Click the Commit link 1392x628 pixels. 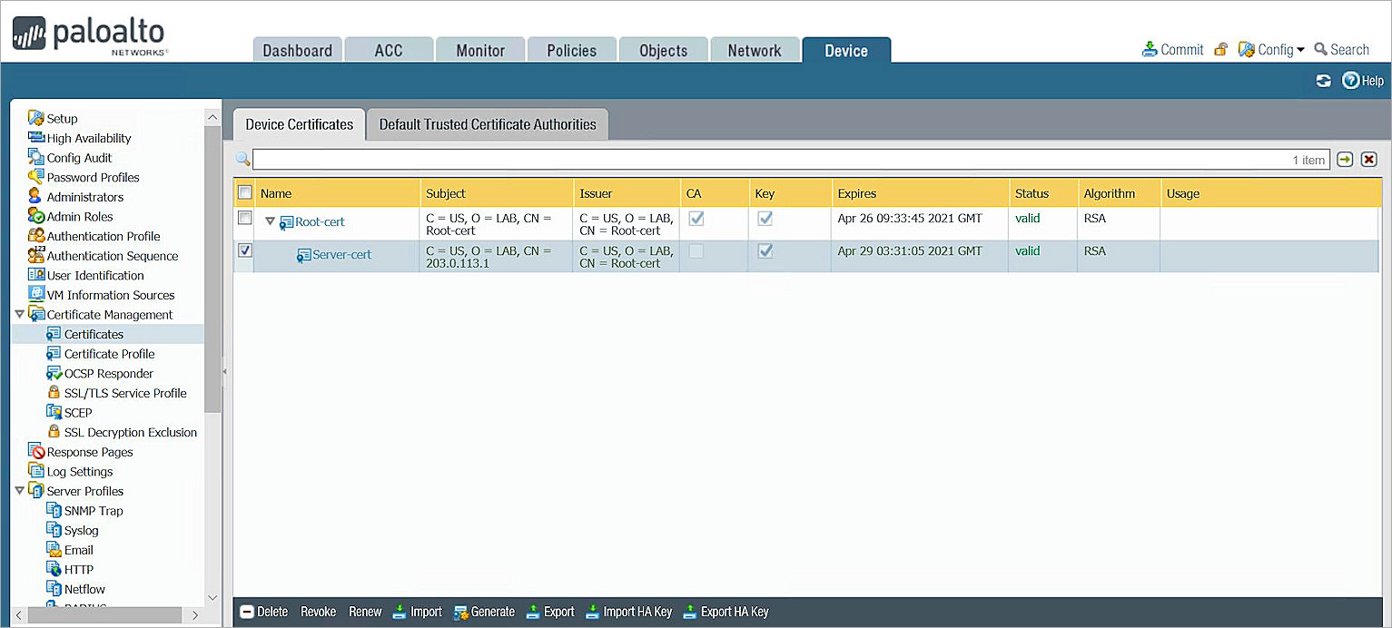1180,49
